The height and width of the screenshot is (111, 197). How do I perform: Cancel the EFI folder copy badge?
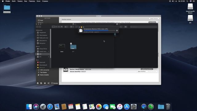[x=71, y=43]
